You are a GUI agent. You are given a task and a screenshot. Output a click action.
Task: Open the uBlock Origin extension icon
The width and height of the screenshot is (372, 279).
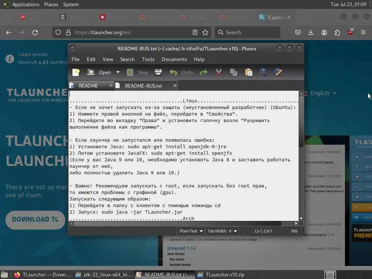[350, 32]
